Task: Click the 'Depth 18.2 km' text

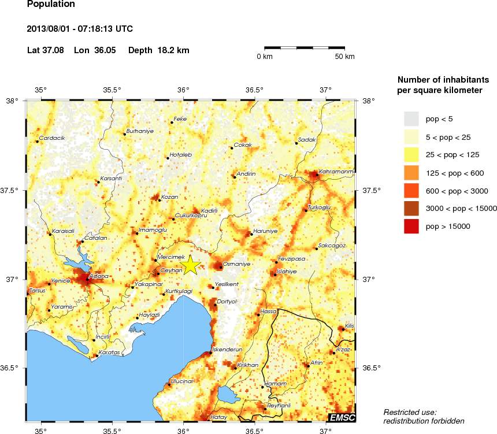Action: coord(159,50)
